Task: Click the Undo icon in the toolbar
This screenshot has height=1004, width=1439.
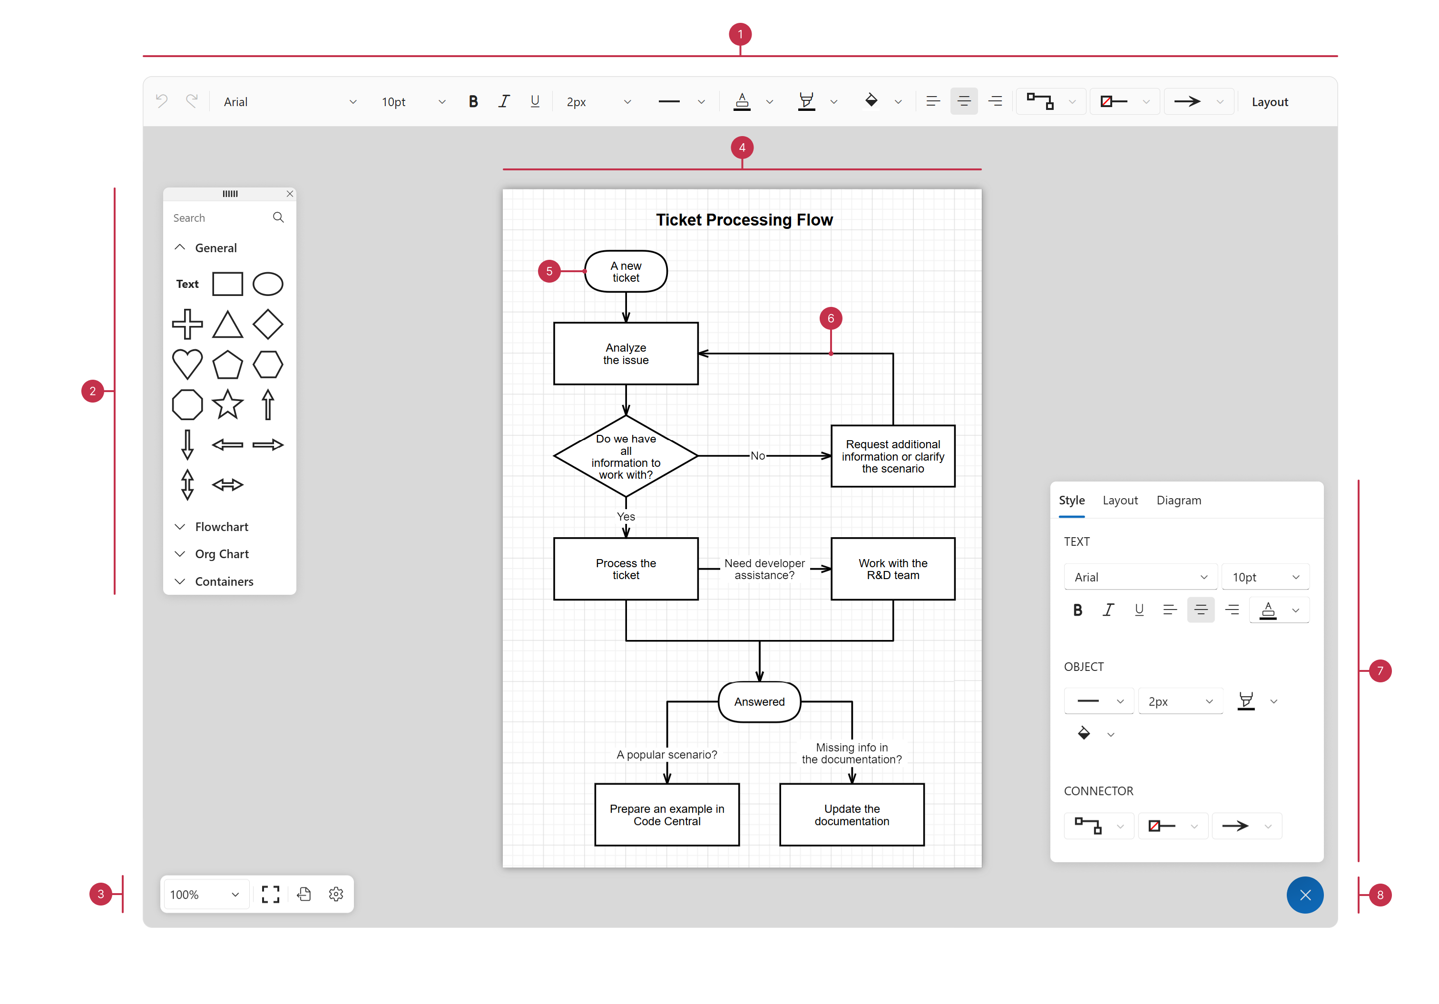Action: pyautogui.click(x=162, y=101)
